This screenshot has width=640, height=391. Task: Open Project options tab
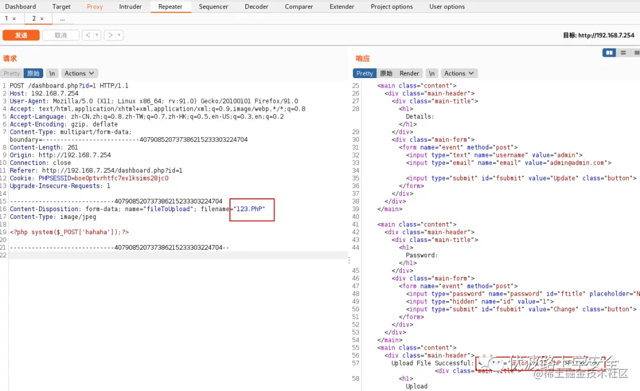click(392, 7)
